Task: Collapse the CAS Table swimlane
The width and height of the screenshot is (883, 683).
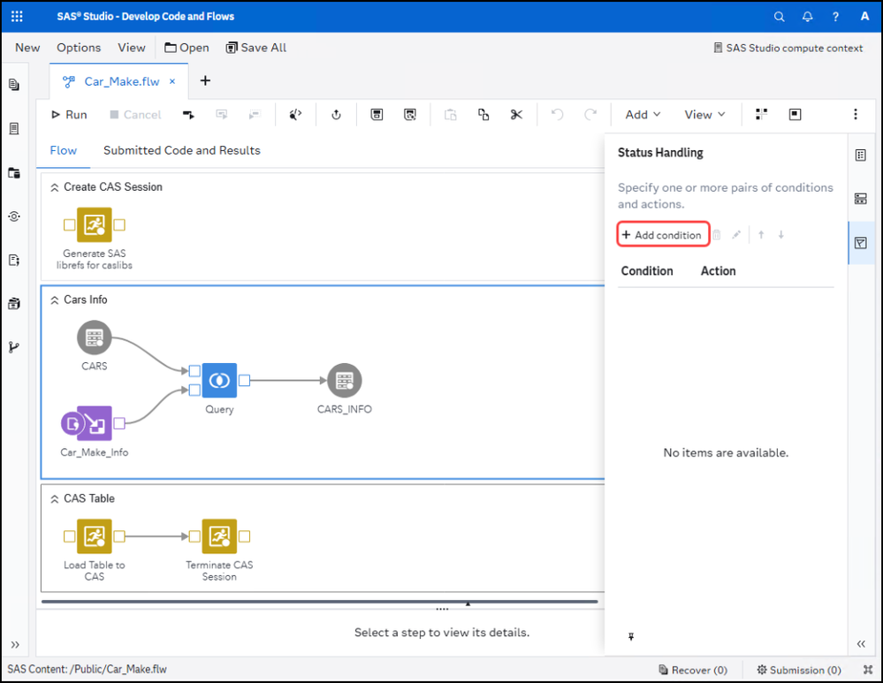Action: point(55,499)
